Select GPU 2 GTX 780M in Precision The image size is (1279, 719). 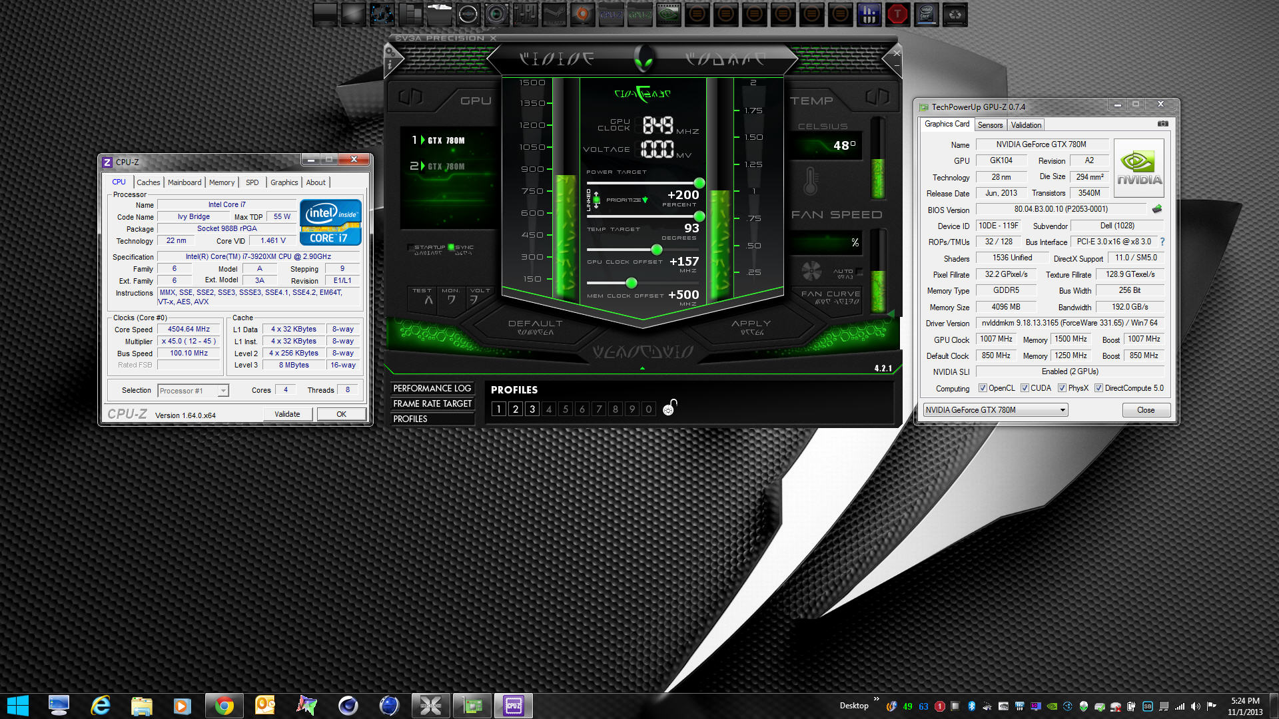point(440,166)
